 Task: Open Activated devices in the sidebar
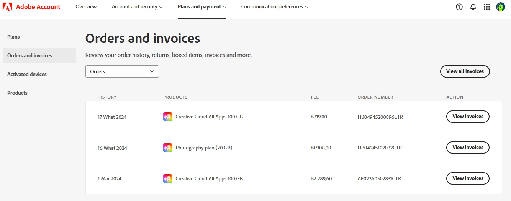[27, 74]
